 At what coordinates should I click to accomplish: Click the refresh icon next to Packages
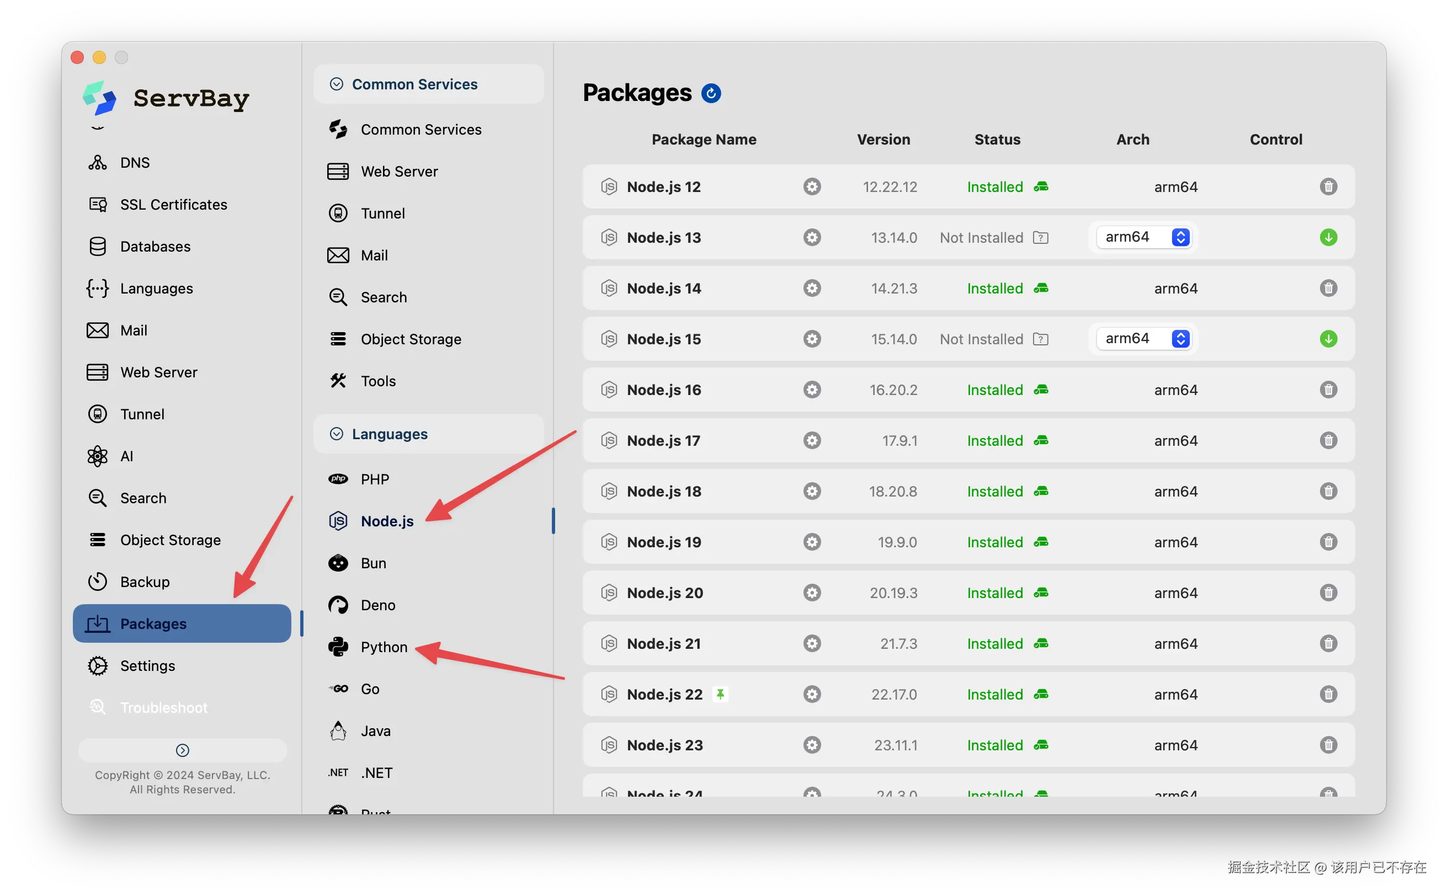(x=711, y=93)
